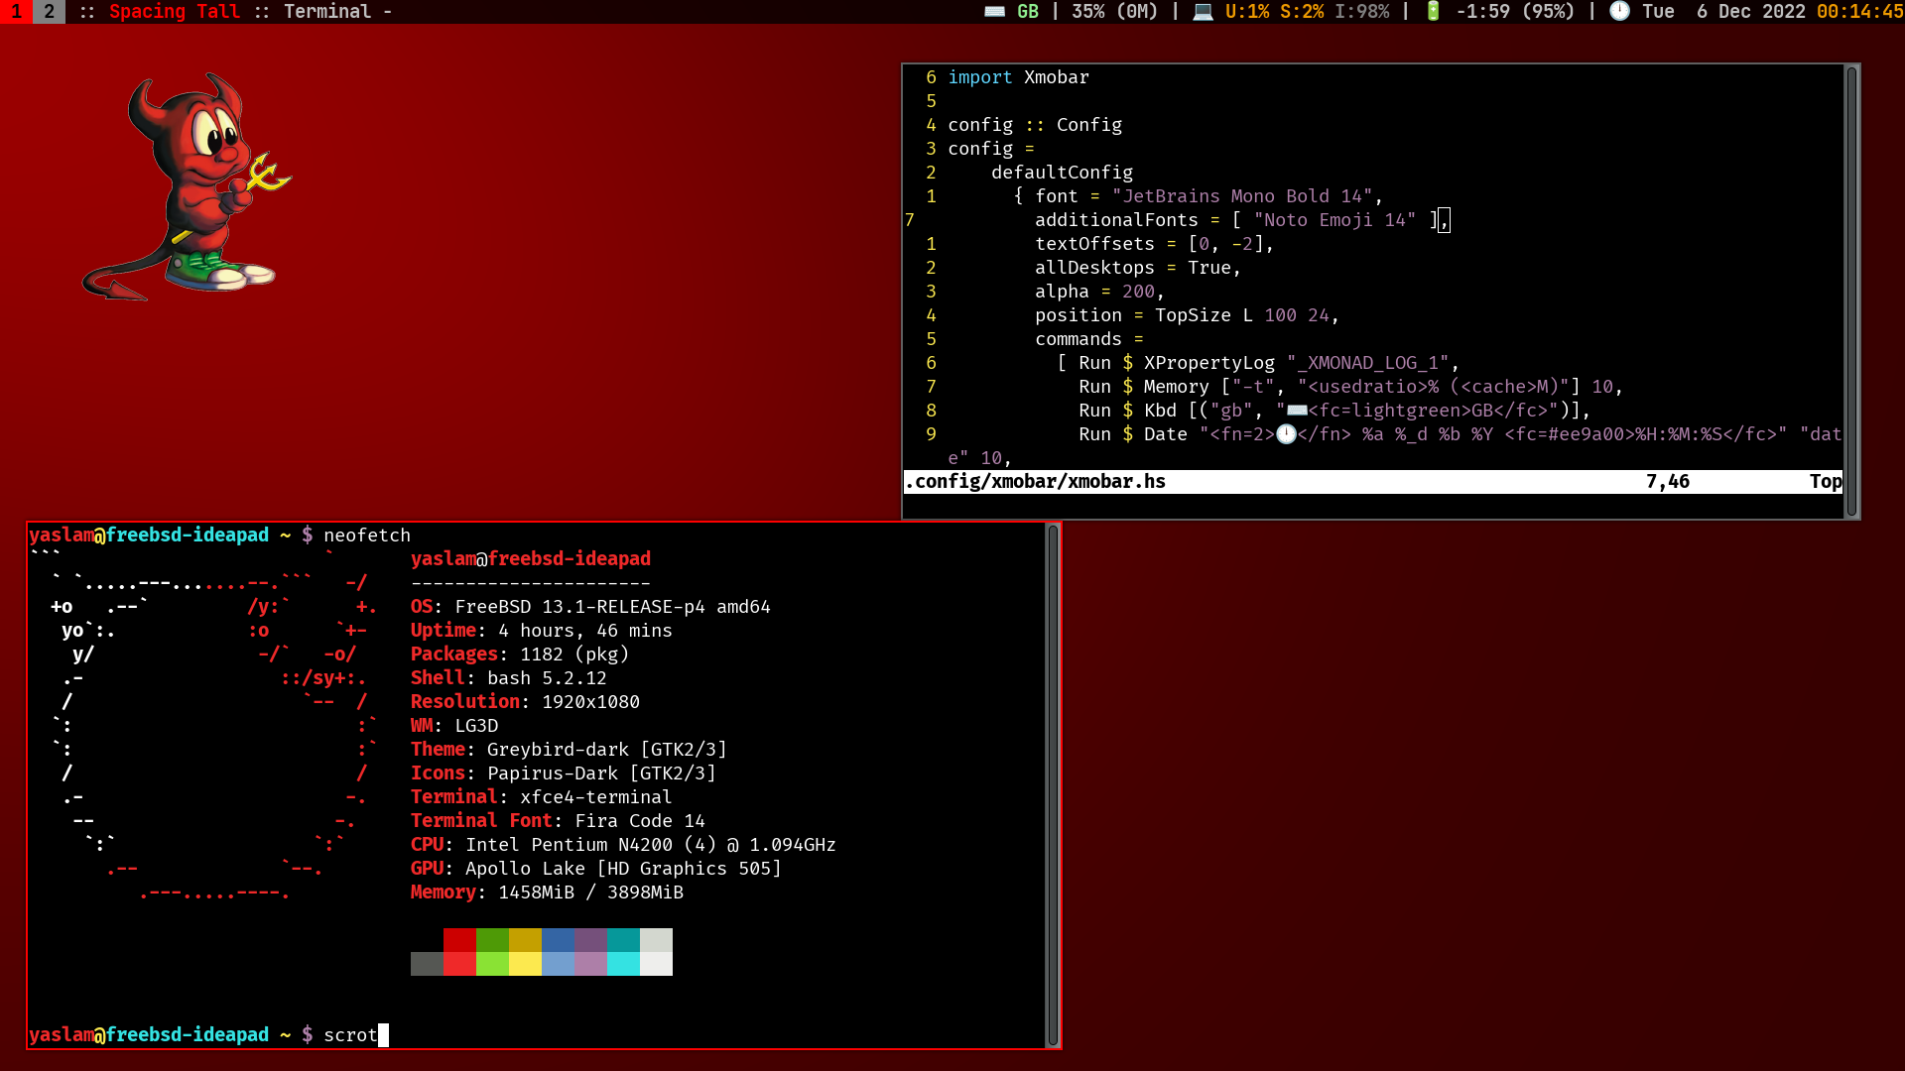
Task: Click the vim editor terminal scrollbar
Action: 1850,291
